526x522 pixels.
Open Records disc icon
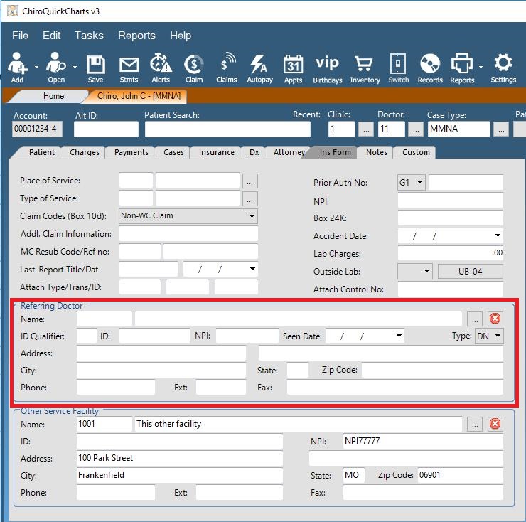(x=430, y=68)
